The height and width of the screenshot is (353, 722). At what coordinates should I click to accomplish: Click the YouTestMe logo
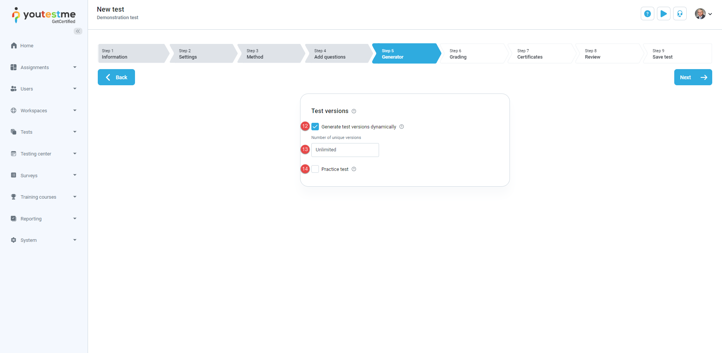(x=44, y=15)
